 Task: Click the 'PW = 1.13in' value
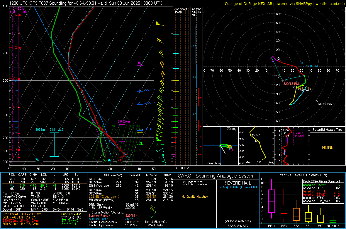point(11,193)
